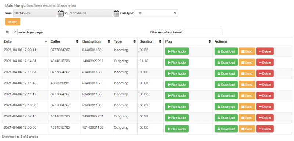Toggle the Date column sort arrow
This screenshot has height=141, width=294.
pyautogui.click(x=46, y=41)
